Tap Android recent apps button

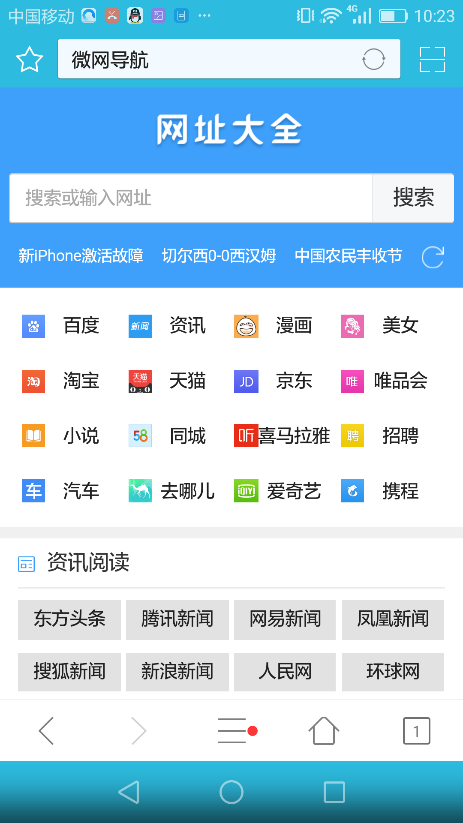point(334,792)
